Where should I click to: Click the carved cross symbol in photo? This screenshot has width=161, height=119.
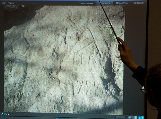65,36
